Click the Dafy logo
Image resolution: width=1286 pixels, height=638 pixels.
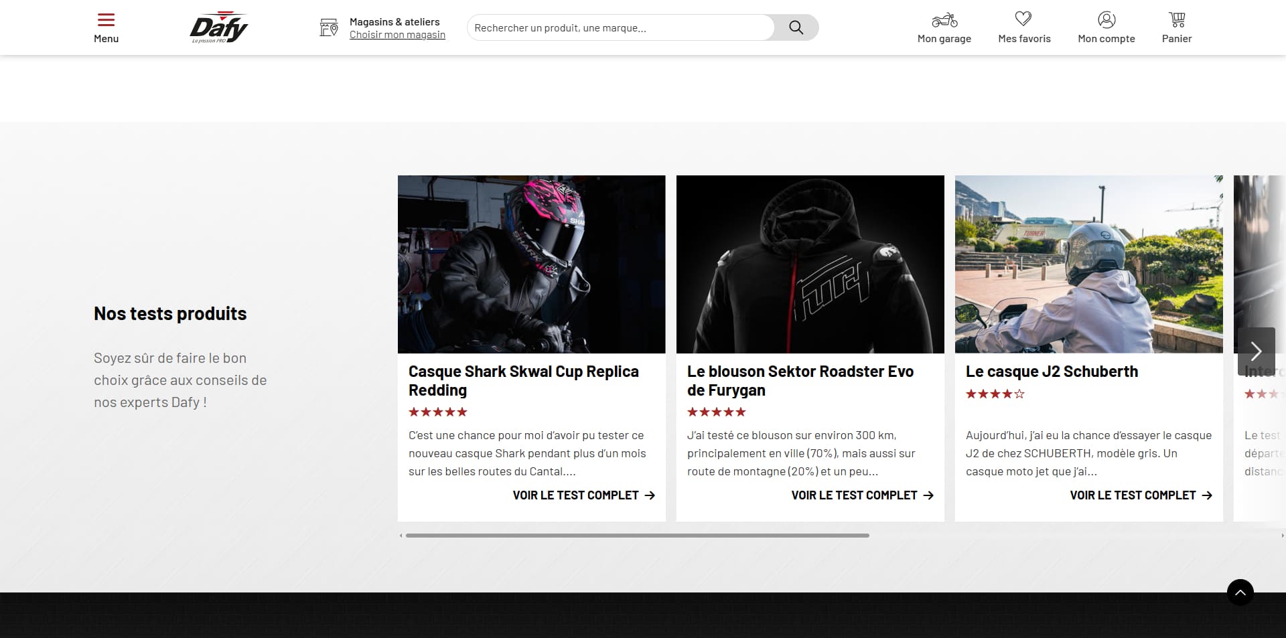tap(219, 27)
